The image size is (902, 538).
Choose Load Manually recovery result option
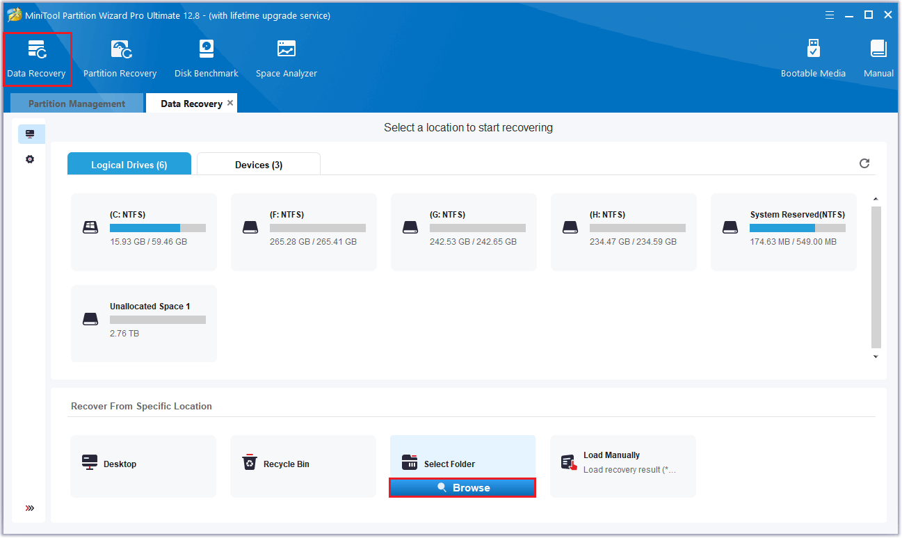point(622,463)
